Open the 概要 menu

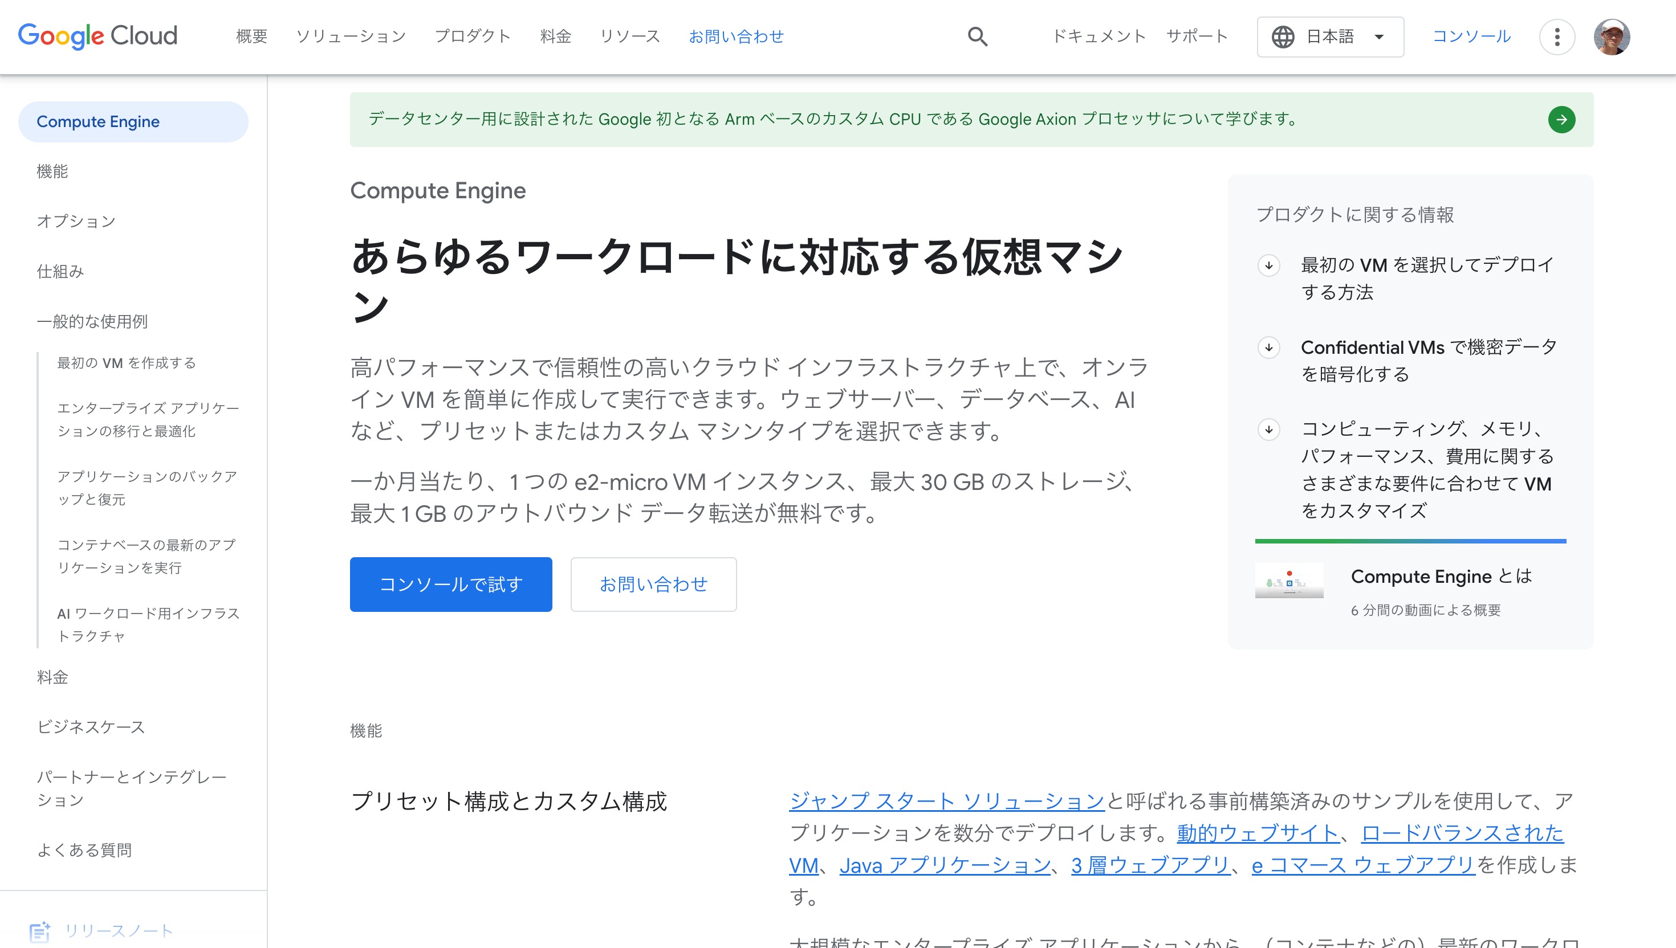click(251, 36)
